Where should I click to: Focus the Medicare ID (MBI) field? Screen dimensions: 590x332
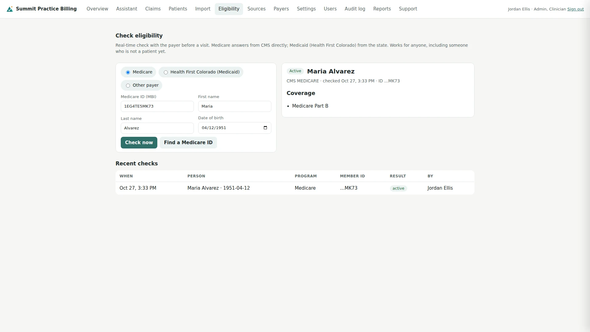pyautogui.click(x=157, y=106)
